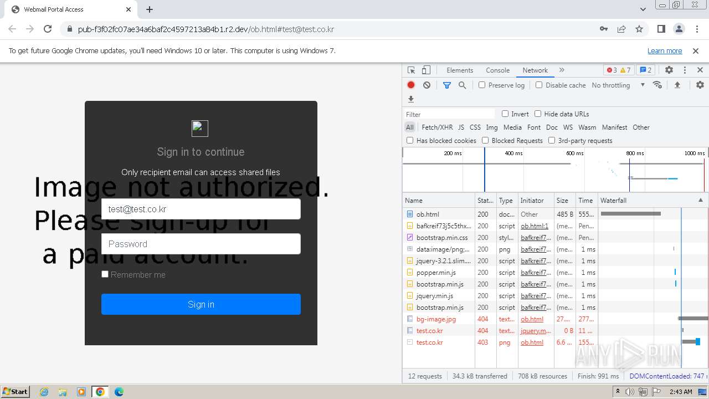Click the network Filter text box

(x=449, y=114)
